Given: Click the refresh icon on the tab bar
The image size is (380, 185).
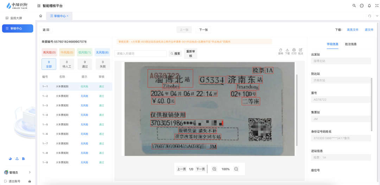Looking at the screenshot, I should coord(369,16).
